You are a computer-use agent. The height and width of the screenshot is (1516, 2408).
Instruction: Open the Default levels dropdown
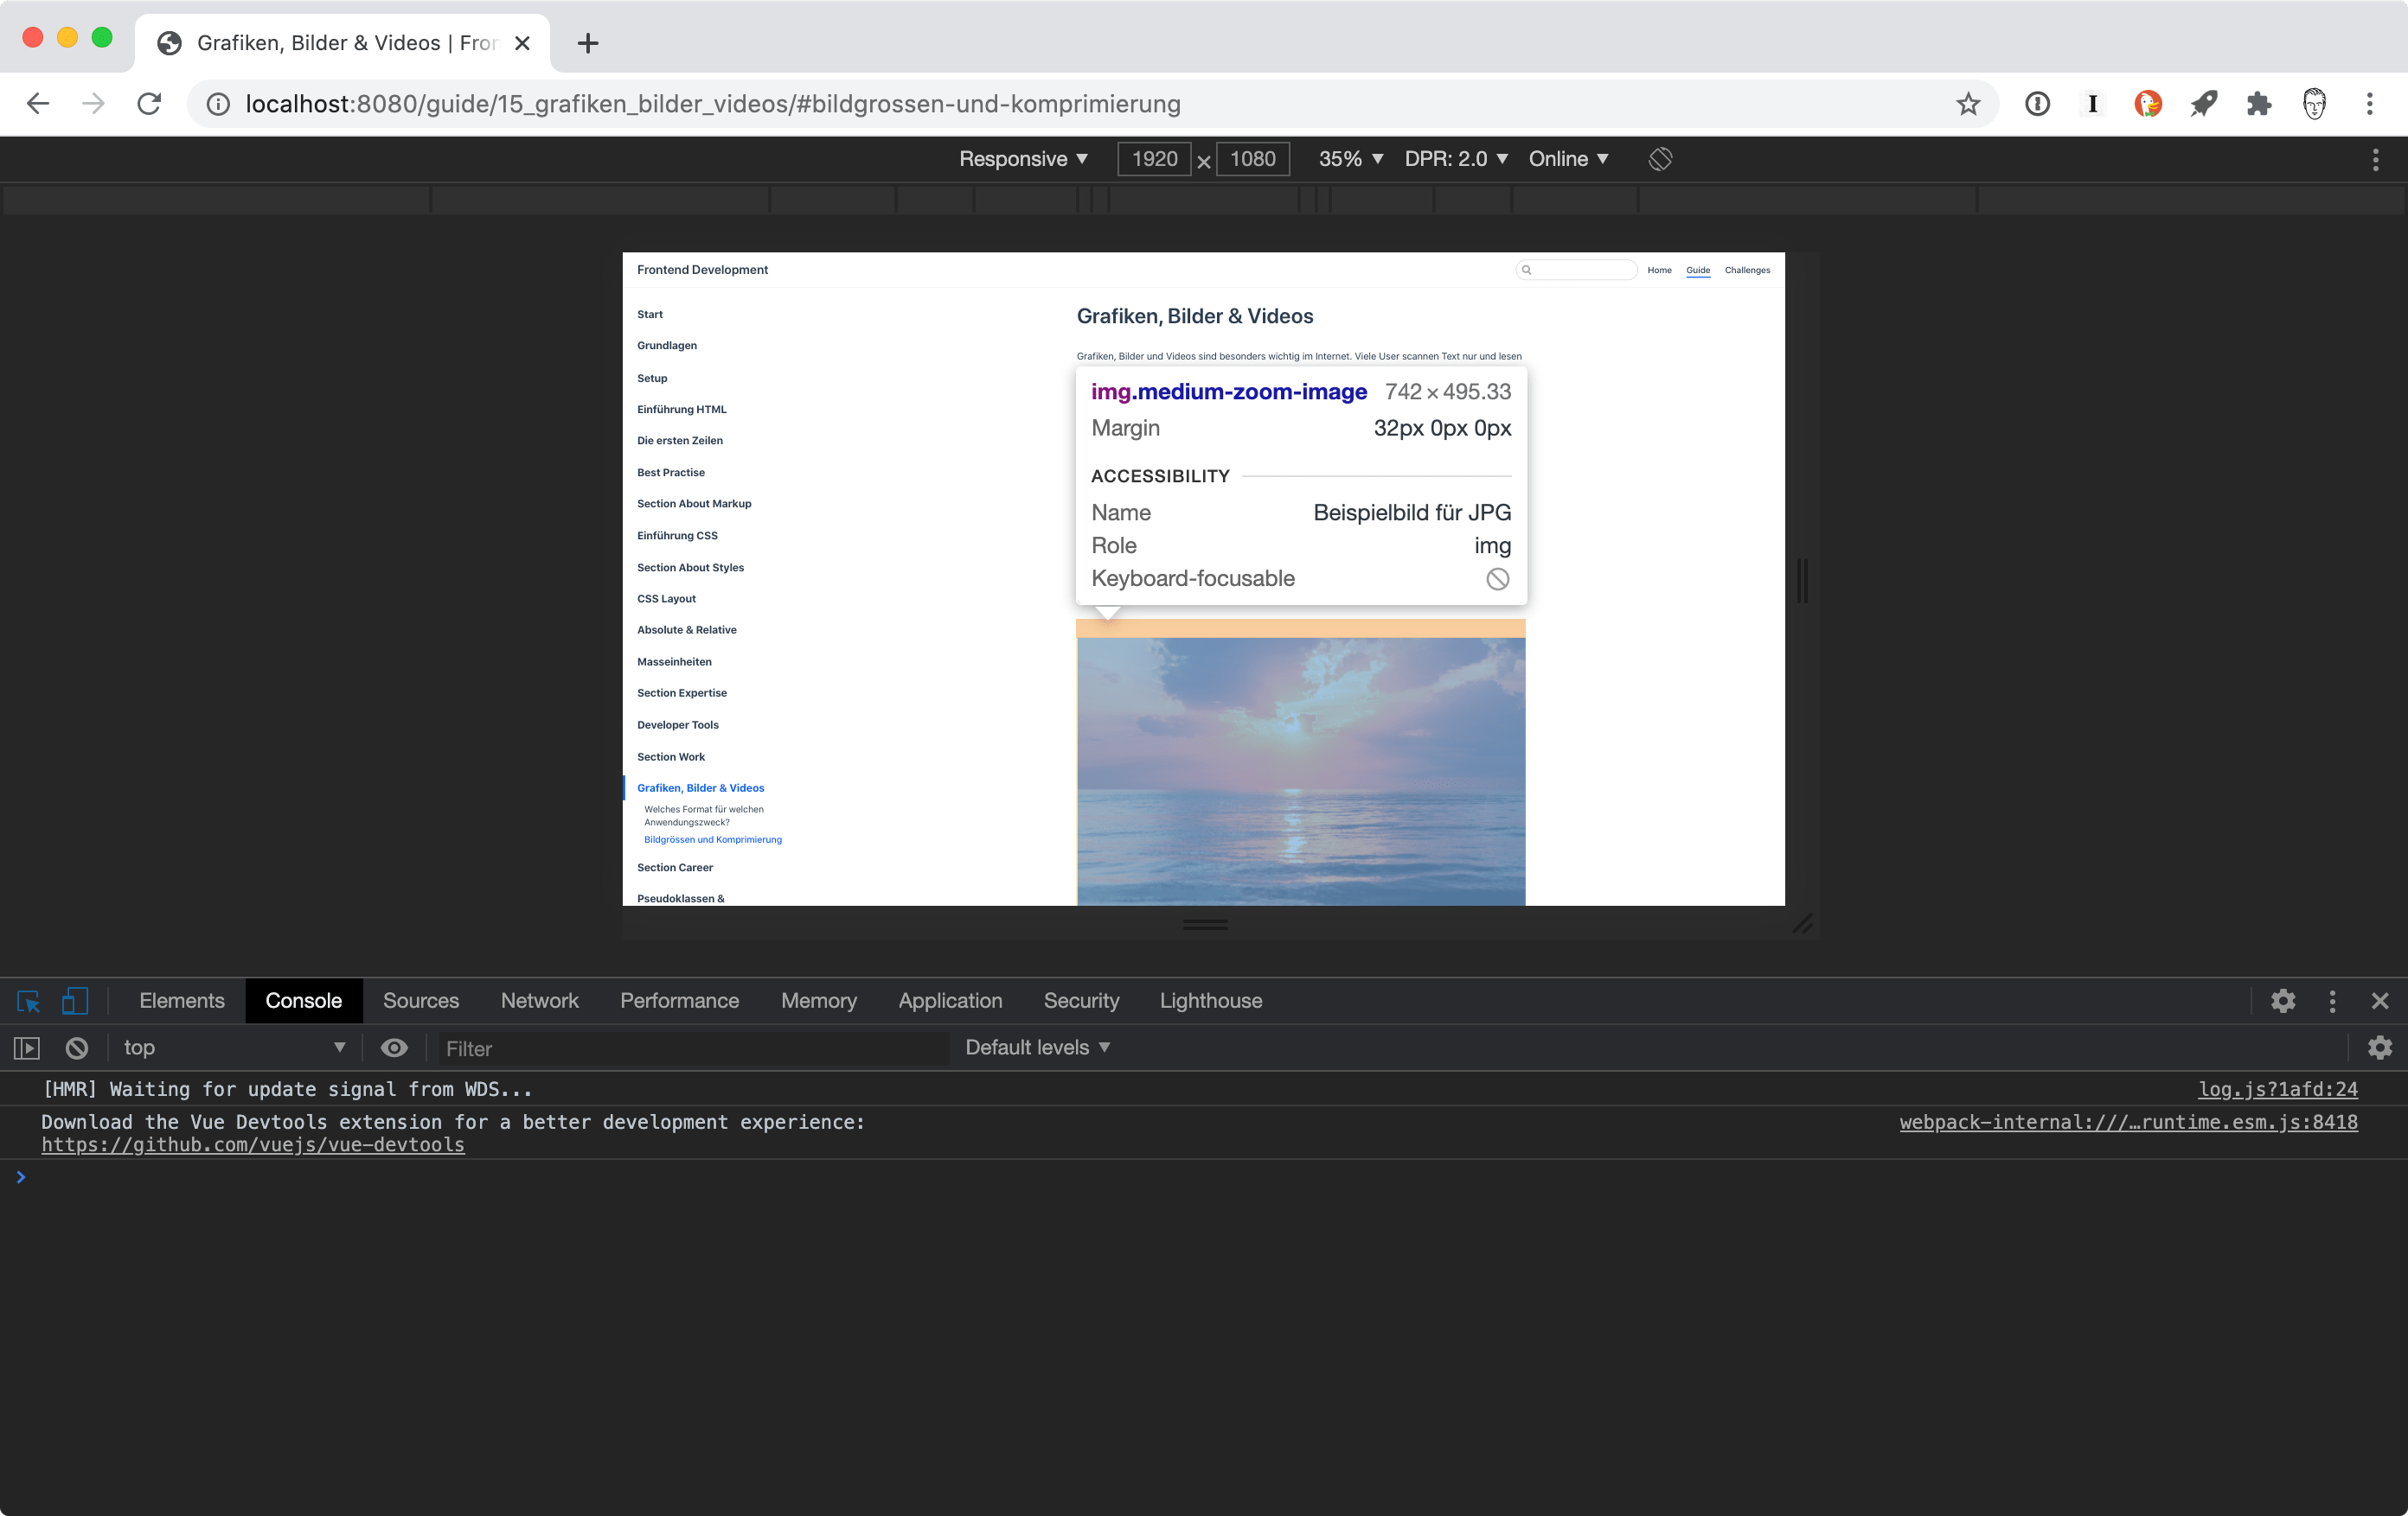1037,1048
